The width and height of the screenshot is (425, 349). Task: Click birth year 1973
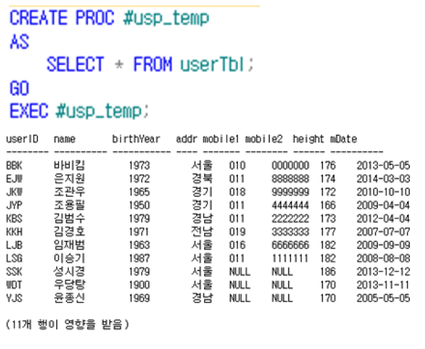click(x=139, y=165)
